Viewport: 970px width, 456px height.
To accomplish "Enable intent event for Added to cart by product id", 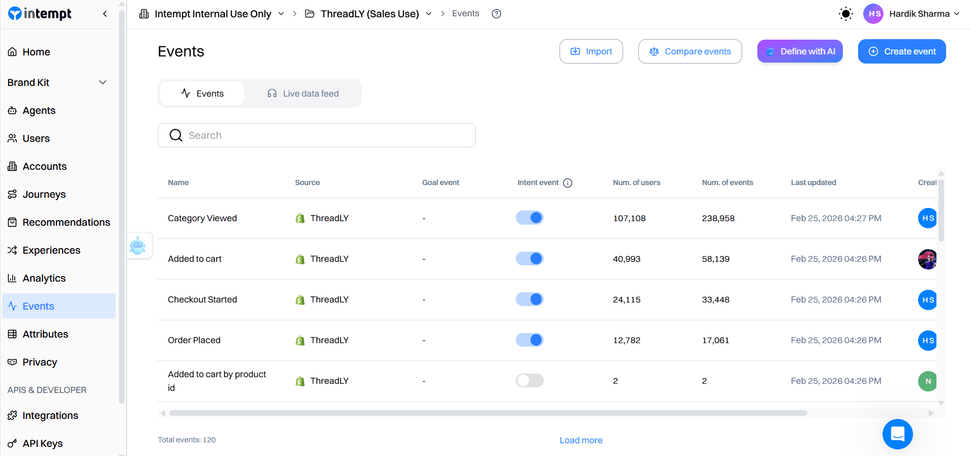I will [x=530, y=381].
